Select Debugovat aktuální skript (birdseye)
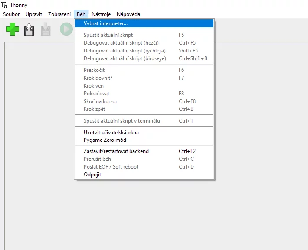The image size is (308, 250). [x=144, y=58]
